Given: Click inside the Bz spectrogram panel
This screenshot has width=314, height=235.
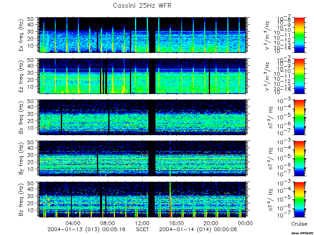Looking at the screenshot, I should 142,200.
